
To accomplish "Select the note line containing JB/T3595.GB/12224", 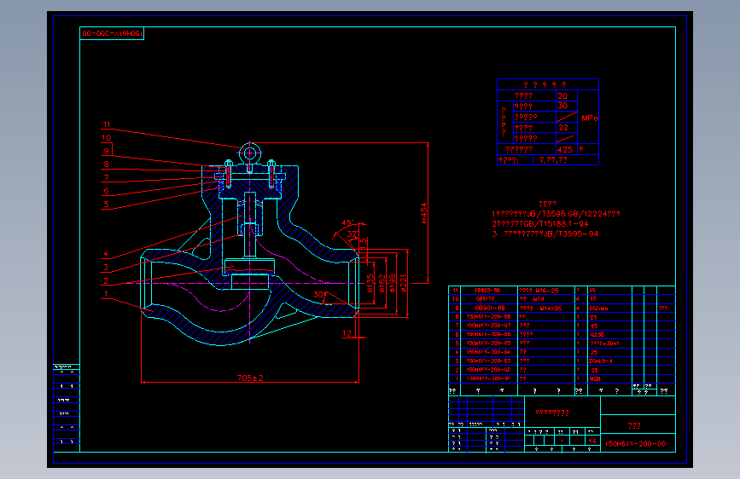I will pos(556,214).
